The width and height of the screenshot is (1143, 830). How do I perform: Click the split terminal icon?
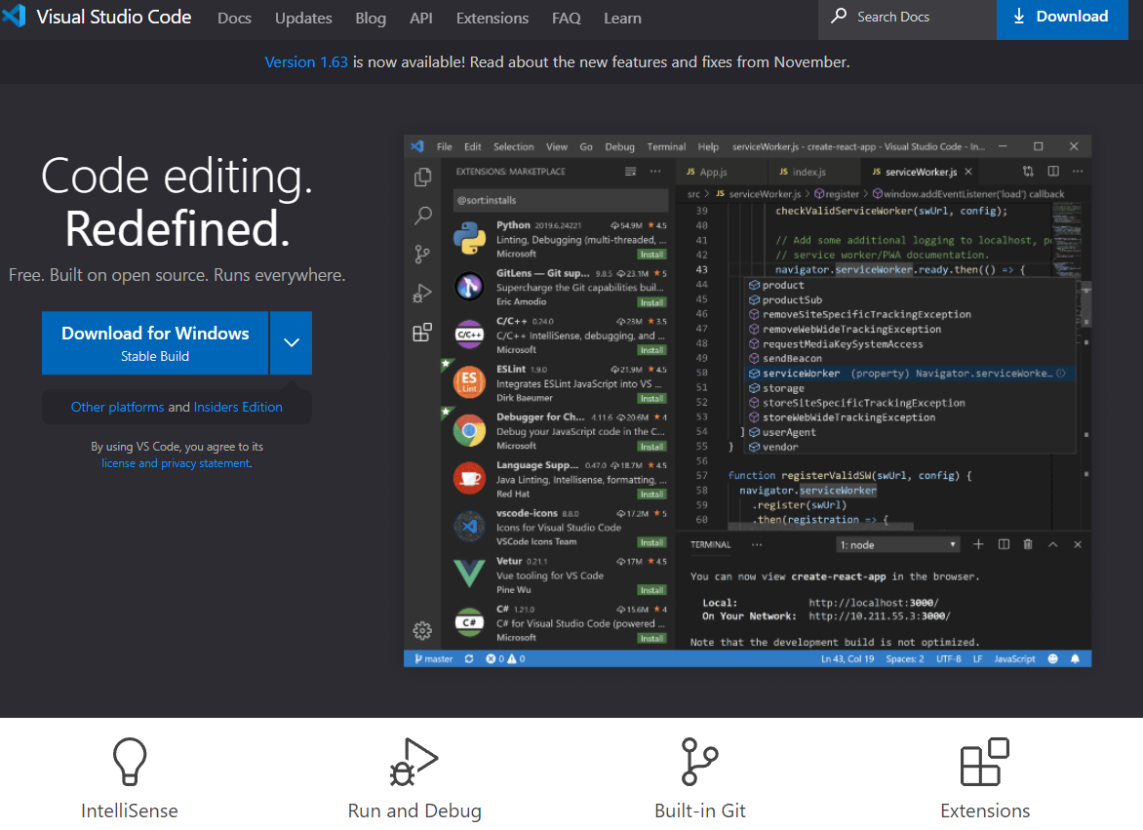pos(1004,544)
